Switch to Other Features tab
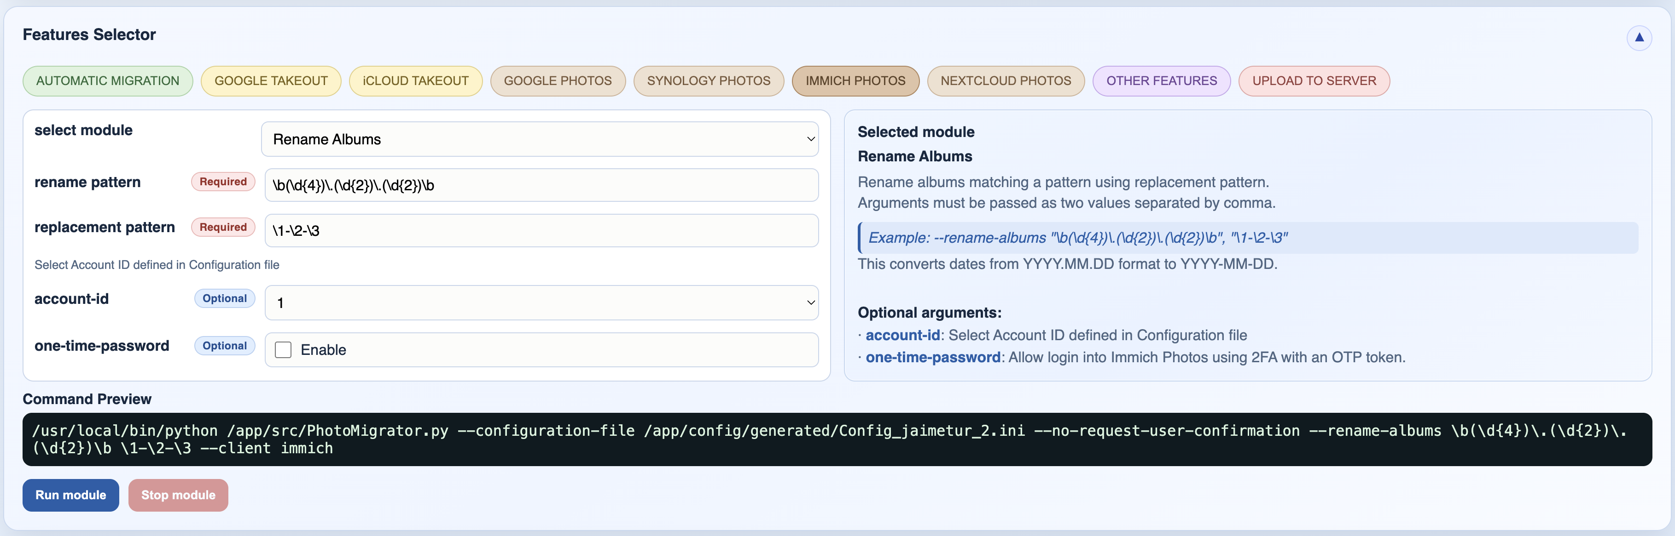Image resolution: width=1675 pixels, height=536 pixels. tap(1161, 81)
